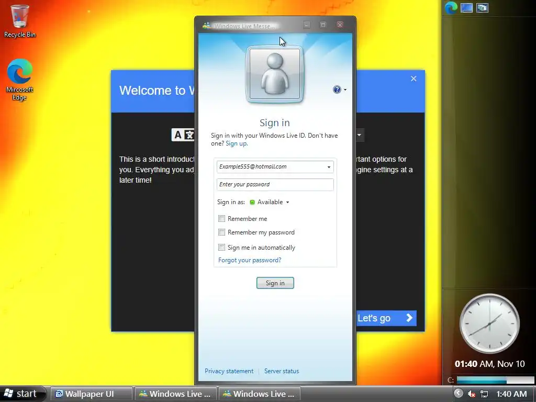
Task: Click the Forgot your password? link
Action: (250, 261)
